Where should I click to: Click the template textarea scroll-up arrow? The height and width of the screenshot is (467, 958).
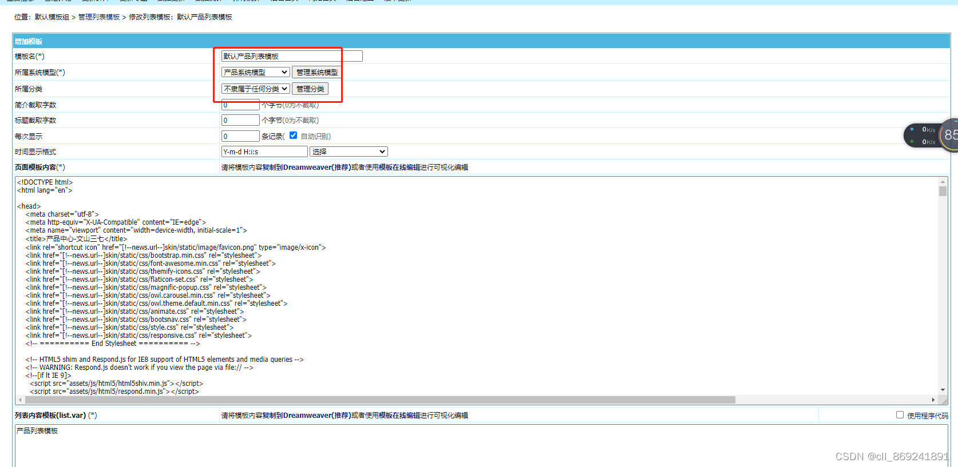pyautogui.click(x=943, y=182)
